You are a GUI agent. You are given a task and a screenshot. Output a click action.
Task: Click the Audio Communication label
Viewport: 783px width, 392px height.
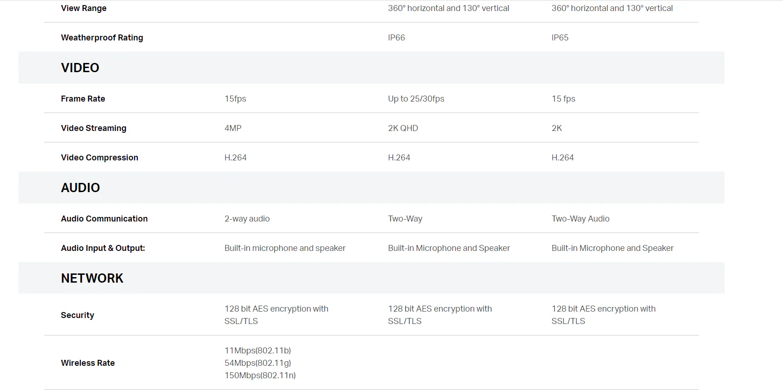(x=104, y=219)
